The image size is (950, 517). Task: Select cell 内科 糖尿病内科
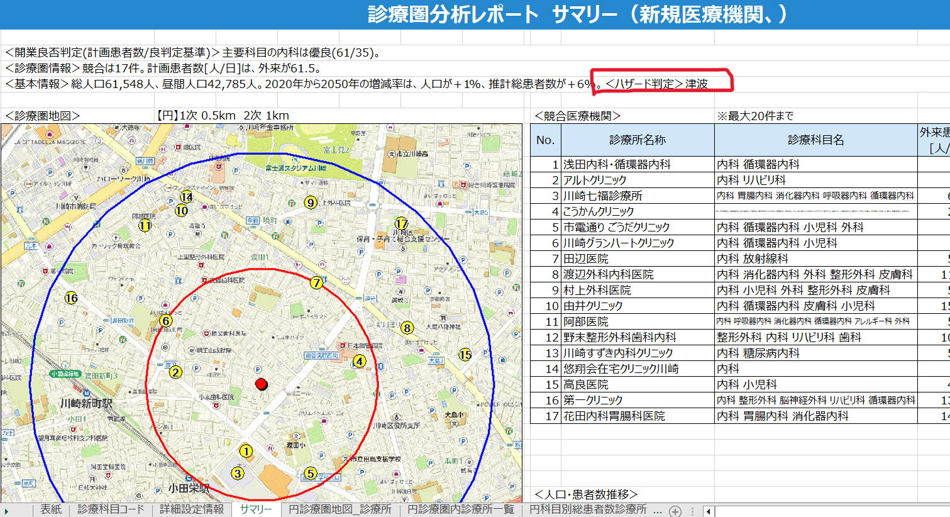click(x=816, y=353)
